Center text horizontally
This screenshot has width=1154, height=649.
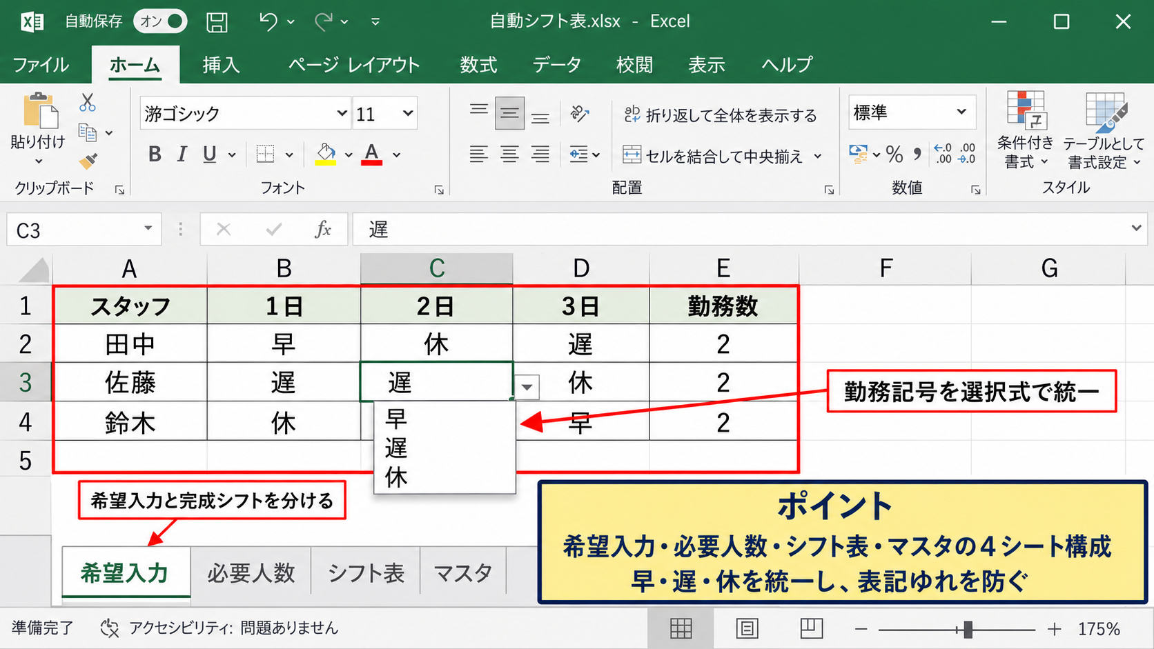click(509, 154)
